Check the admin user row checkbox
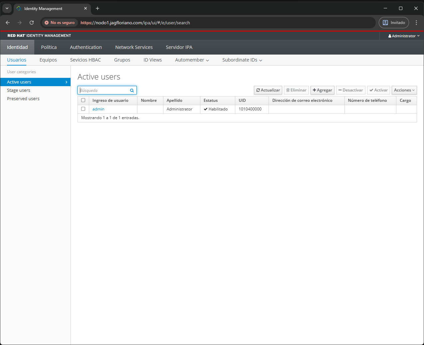 point(83,109)
